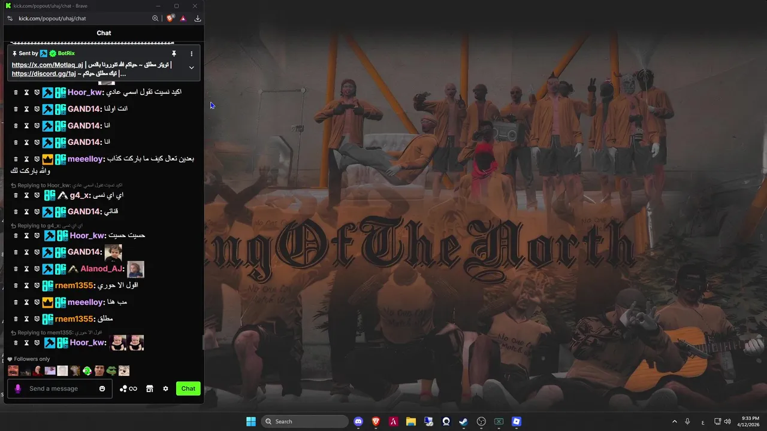Click the trash icon beside Hoor_kw's first message
The image size is (767, 431).
point(16,92)
